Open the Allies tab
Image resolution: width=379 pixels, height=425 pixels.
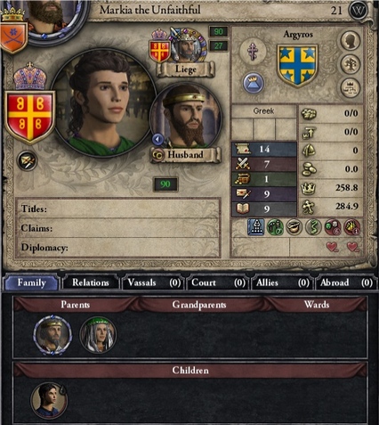[x=282, y=282]
